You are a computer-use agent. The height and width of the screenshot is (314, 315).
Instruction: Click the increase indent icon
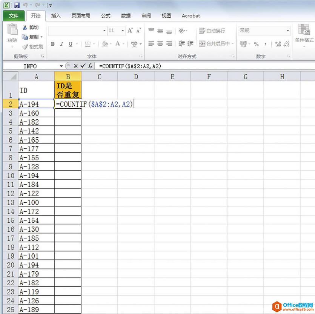[190, 43]
